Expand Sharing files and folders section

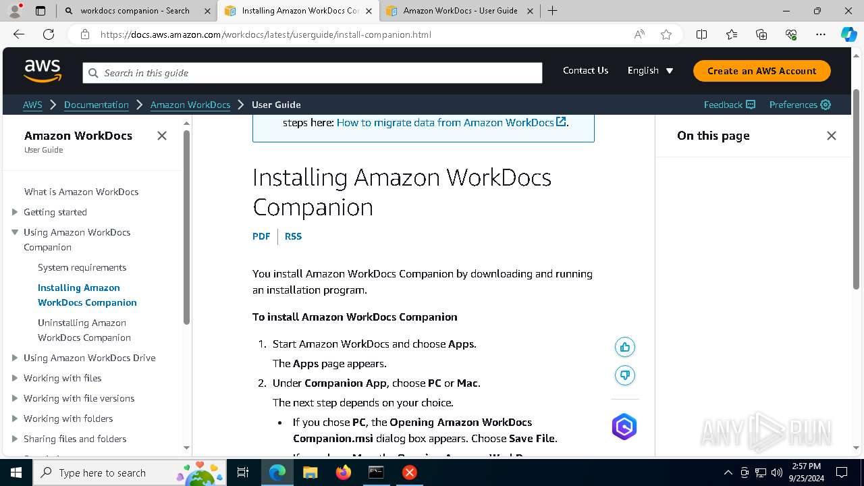(15, 439)
